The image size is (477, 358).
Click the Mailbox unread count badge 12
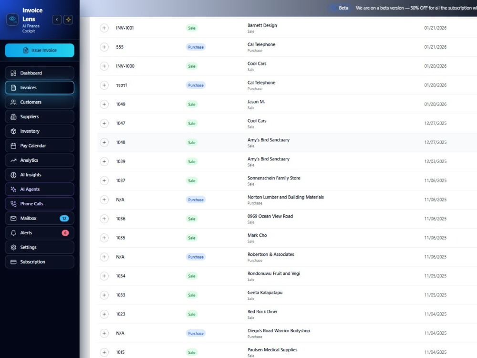pyautogui.click(x=64, y=218)
